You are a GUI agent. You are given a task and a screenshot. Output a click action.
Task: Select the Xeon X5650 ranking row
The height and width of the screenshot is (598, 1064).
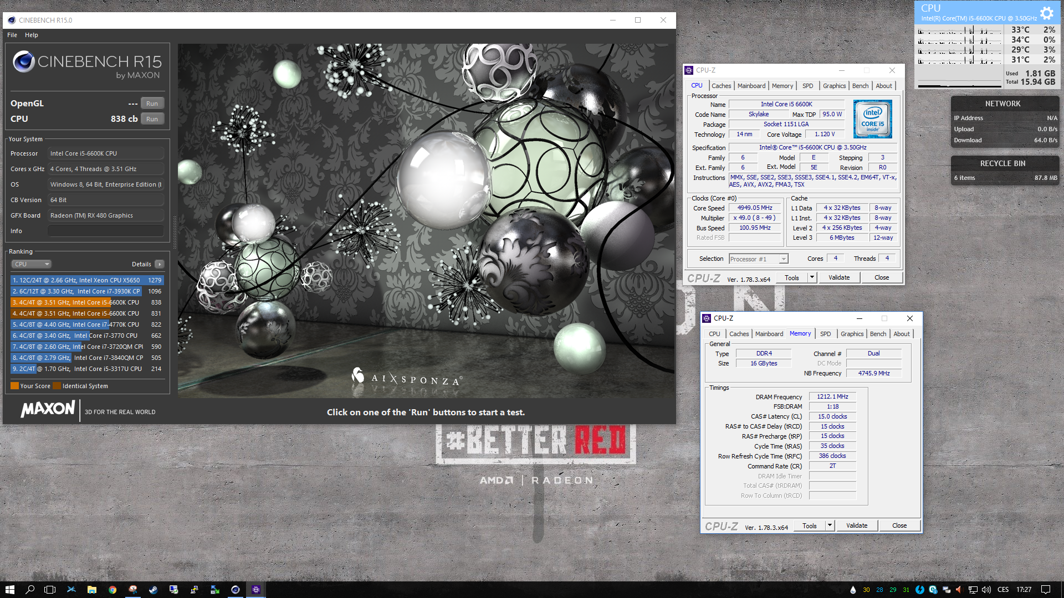[x=87, y=280]
